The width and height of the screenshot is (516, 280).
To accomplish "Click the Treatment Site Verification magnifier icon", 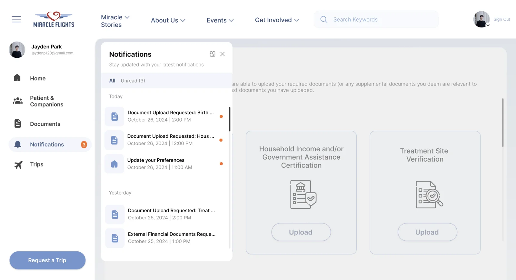I will (x=429, y=195).
